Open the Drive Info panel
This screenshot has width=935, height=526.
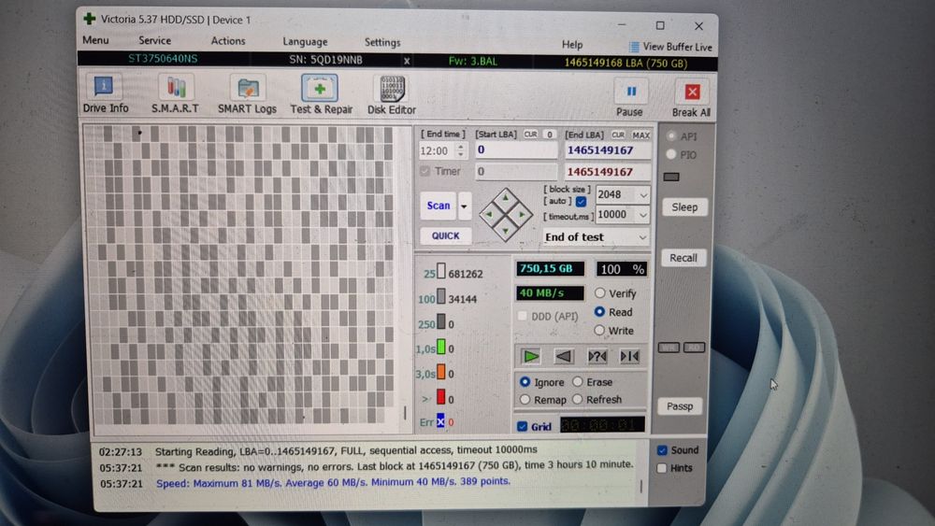(105, 93)
